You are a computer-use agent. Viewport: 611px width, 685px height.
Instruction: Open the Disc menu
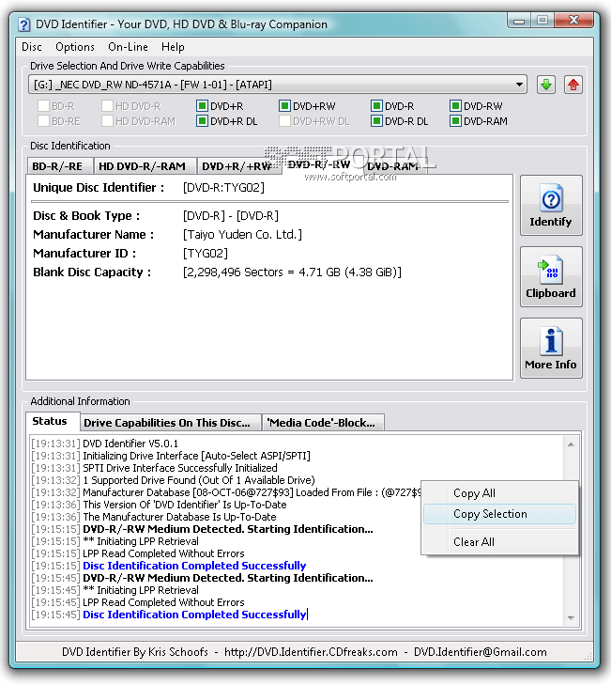click(32, 47)
